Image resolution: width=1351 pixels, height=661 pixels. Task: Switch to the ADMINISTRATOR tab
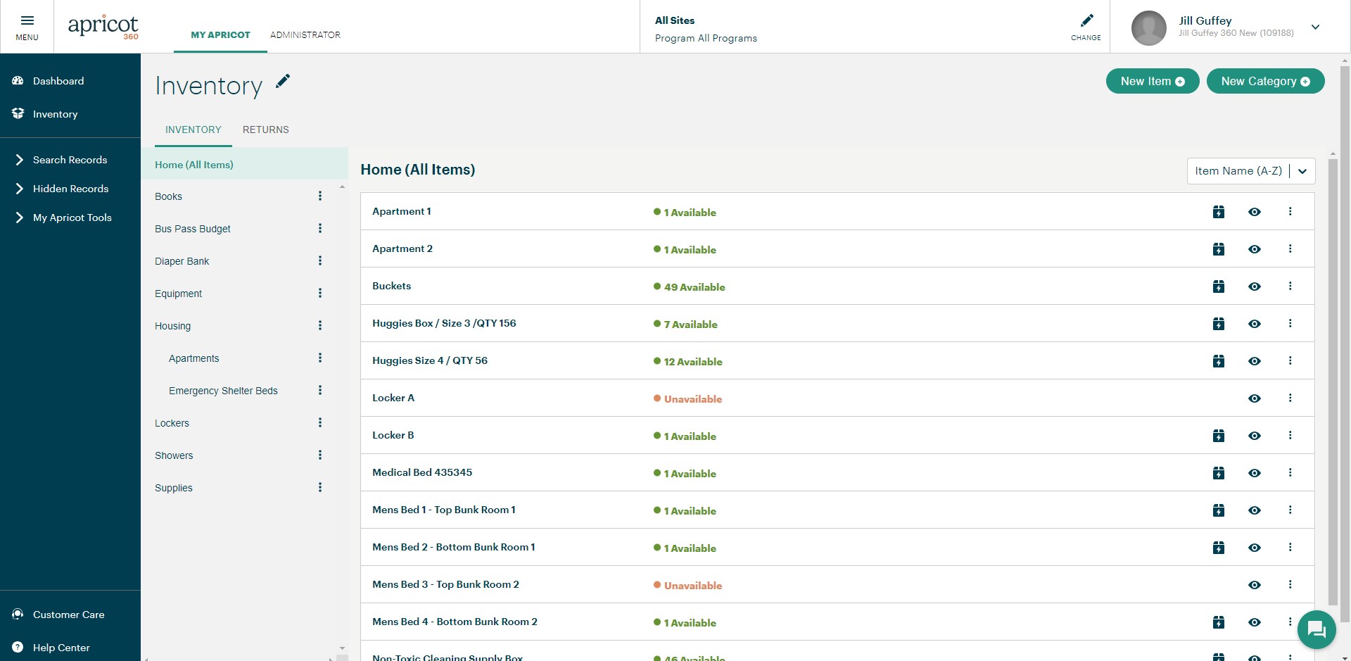click(x=305, y=34)
